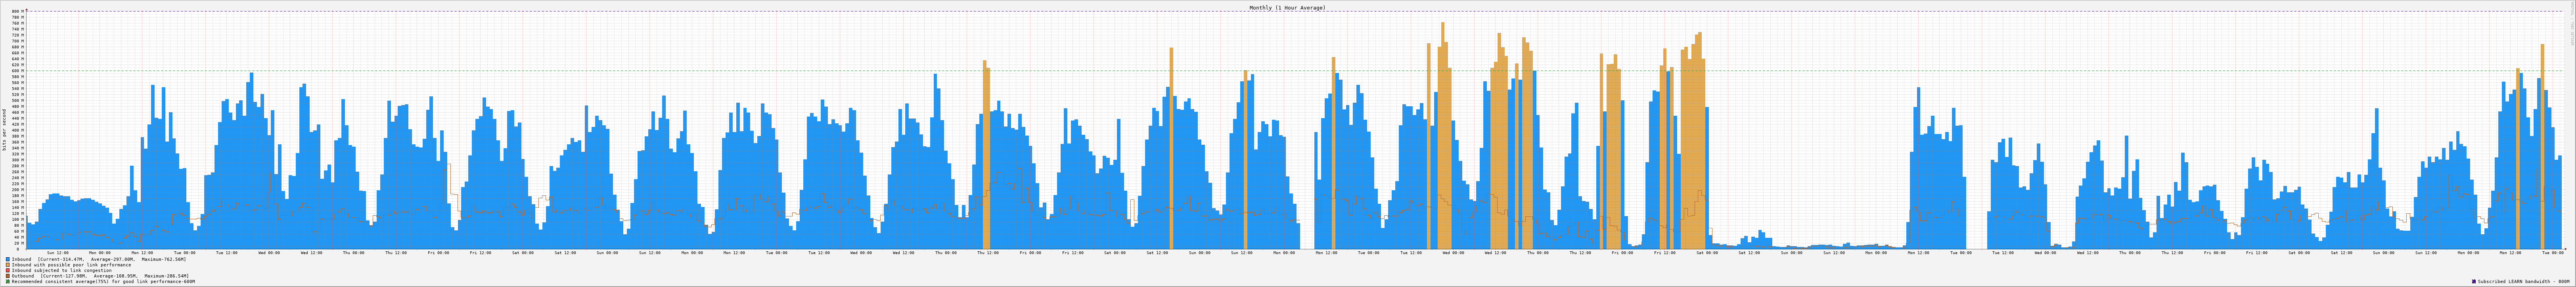Click the final 'Tue 00:00' label at right end
Screen dimensions: 2576x287
2552,253
